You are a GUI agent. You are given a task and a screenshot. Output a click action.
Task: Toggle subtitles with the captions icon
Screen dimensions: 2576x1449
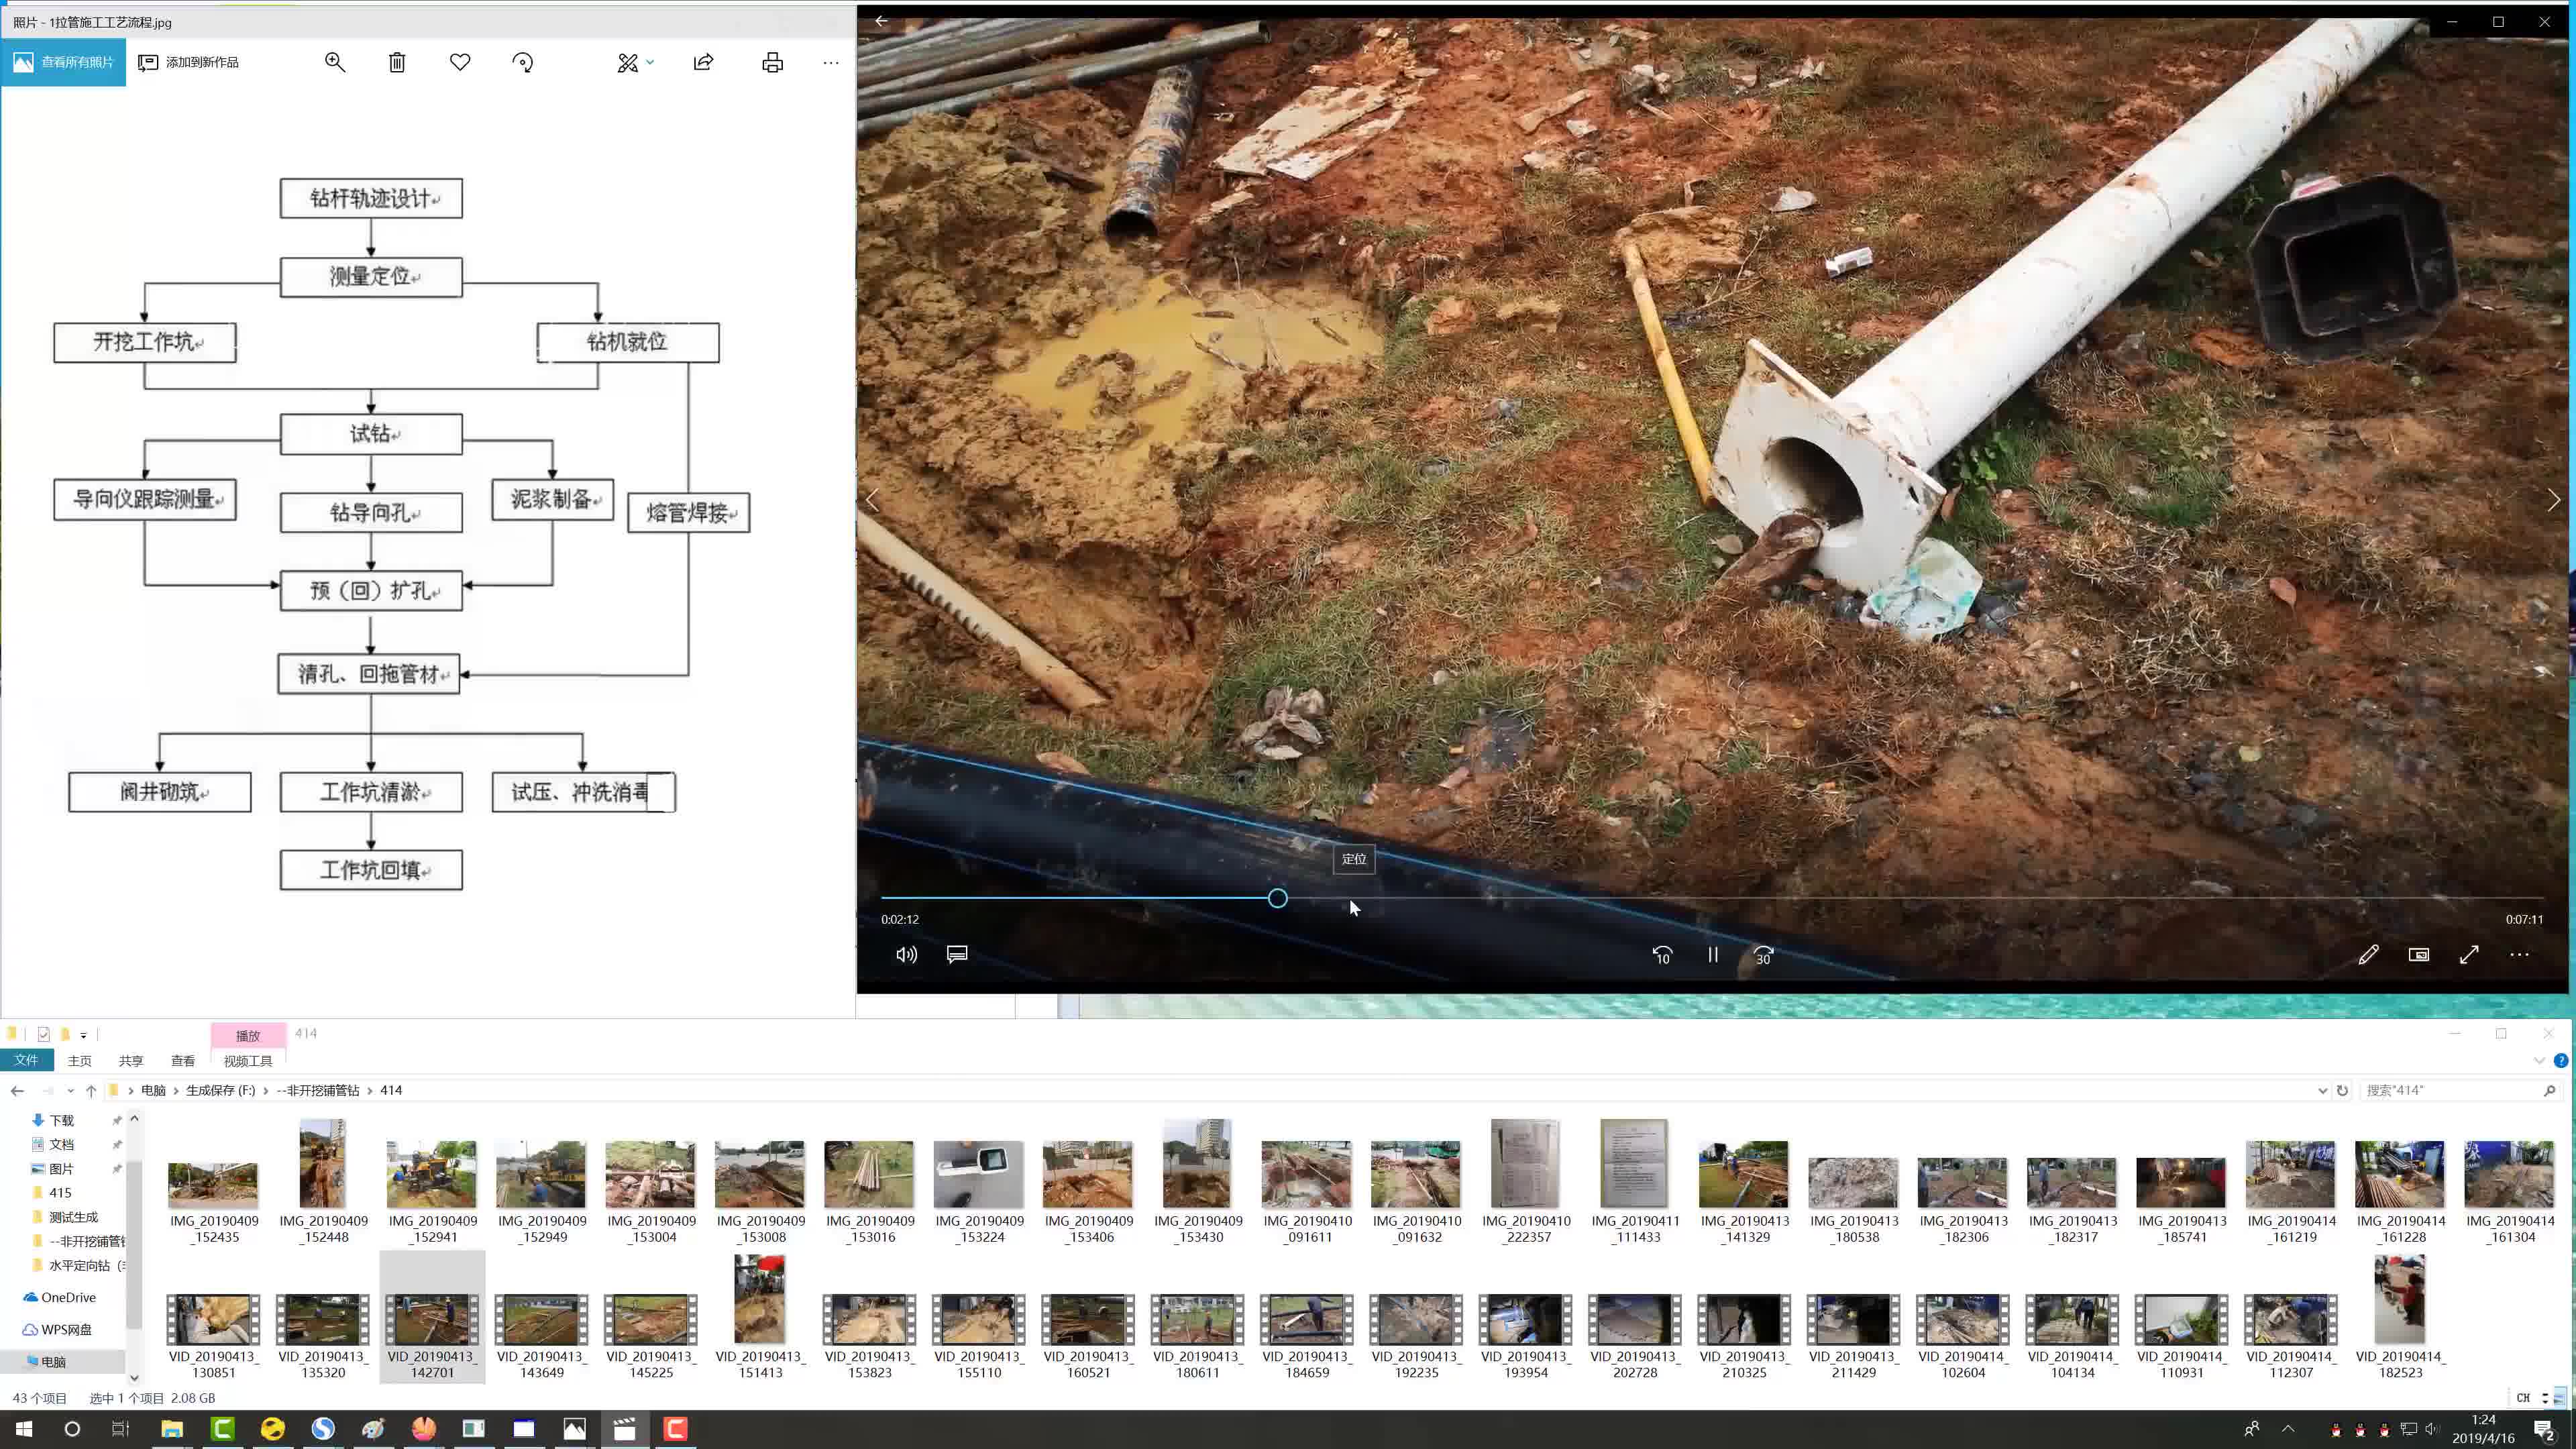[957, 955]
